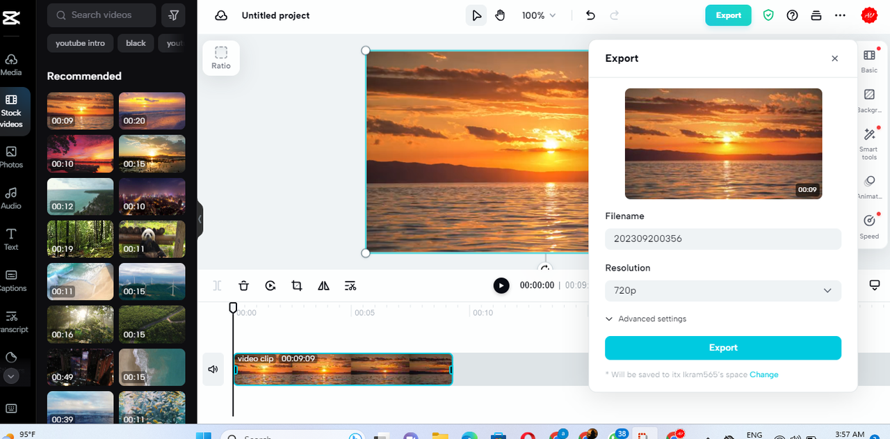
Task: Open the Speed panel on right sidebar
Action: 869,226
